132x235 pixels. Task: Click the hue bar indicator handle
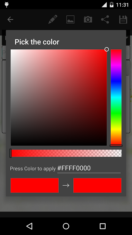point(116,145)
